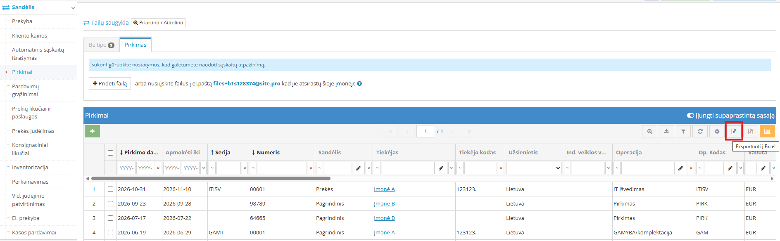The image size is (780, 241).
Task: Click the help question mark icon
Action: 359,83
